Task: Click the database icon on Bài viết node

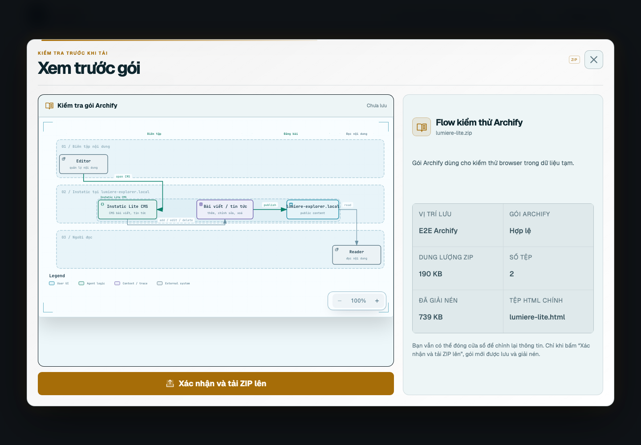Action: (x=201, y=204)
